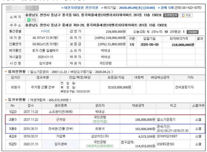Click the 1차 bid round cell
The width and height of the screenshot is (207, 152).
131,45
